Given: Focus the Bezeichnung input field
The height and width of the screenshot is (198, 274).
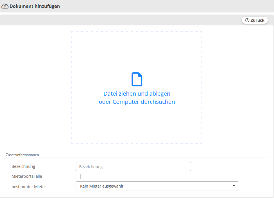Looking at the screenshot, I should tap(133, 166).
